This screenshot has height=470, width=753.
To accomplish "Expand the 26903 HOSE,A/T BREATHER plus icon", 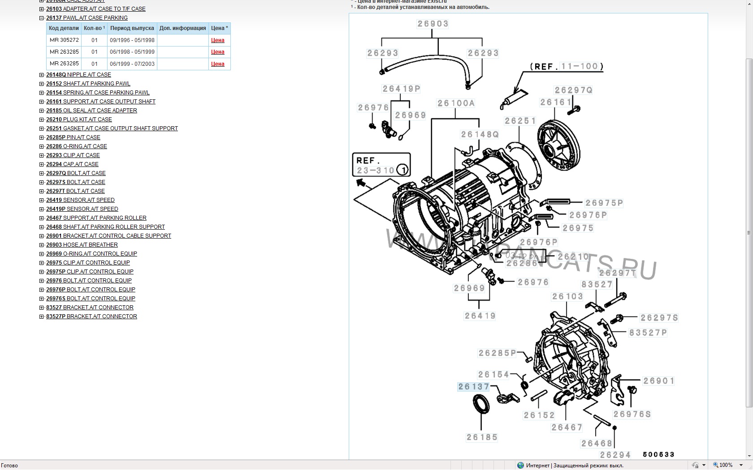I will (42, 245).
